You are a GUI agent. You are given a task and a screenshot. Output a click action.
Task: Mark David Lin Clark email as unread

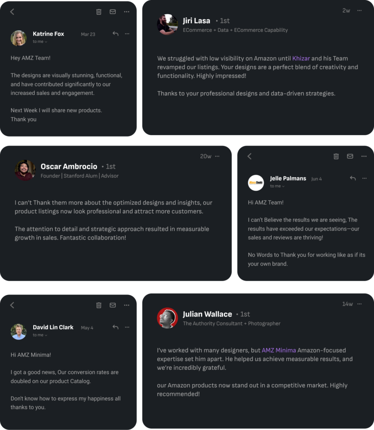[x=112, y=305]
